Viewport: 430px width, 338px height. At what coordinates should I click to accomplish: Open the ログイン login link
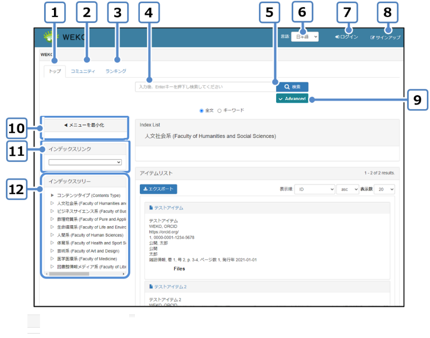click(x=346, y=37)
